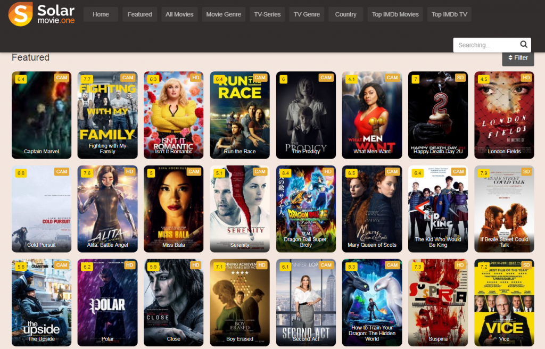Click the SD badge on Vice
The image size is (545, 349).
click(526, 265)
